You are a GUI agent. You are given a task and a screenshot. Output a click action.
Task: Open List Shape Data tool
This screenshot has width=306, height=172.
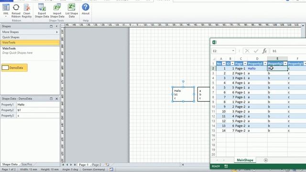tap(72, 11)
